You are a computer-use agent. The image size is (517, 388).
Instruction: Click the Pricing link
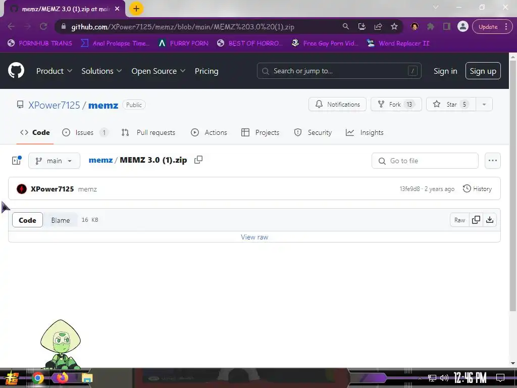tap(206, 71)
